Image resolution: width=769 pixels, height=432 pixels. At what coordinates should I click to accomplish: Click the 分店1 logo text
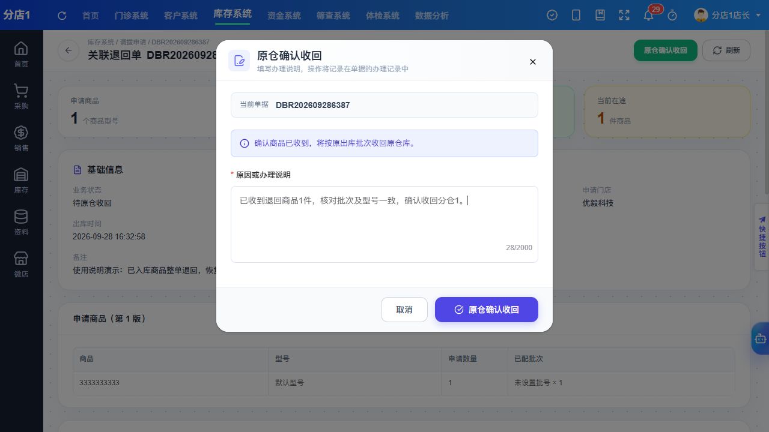(x=17, y=15)
